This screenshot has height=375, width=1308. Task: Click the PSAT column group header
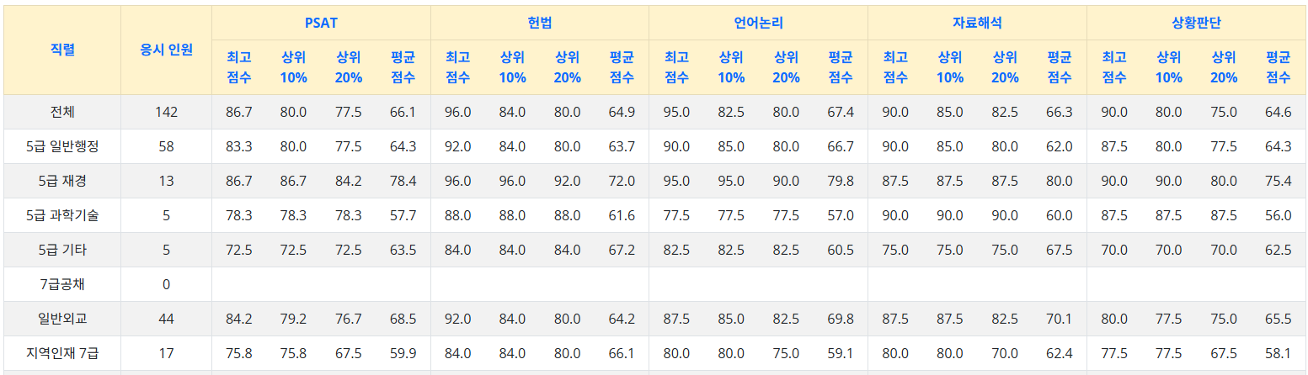tap(321, 23)
